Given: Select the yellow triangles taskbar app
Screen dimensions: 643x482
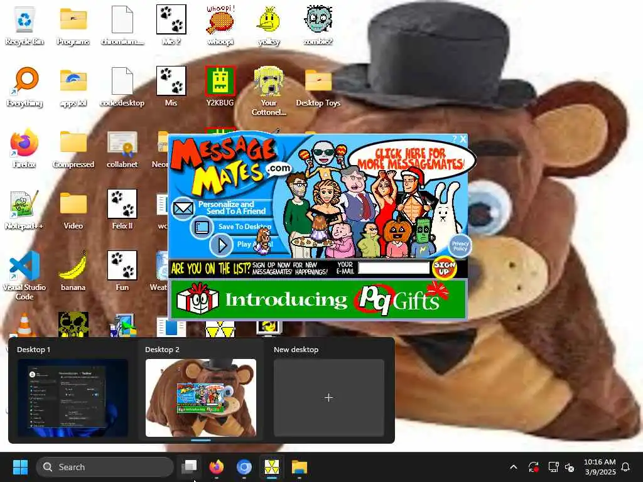Looking at the screenshot, I should coord(272,467).
